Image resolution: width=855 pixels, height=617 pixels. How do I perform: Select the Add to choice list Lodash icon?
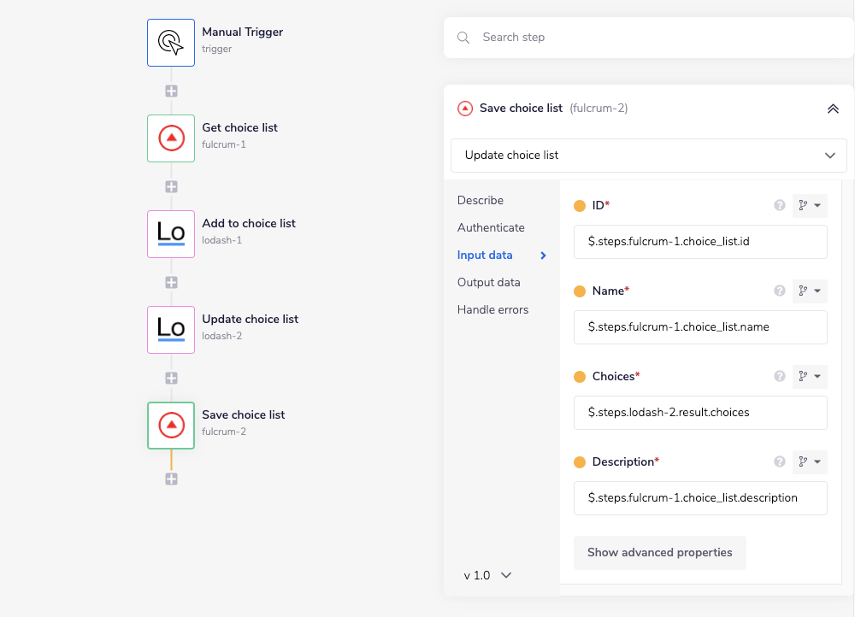click(171, 233)
